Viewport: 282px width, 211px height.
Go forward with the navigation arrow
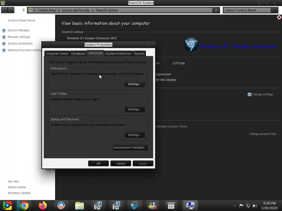(x=11, y=10)
